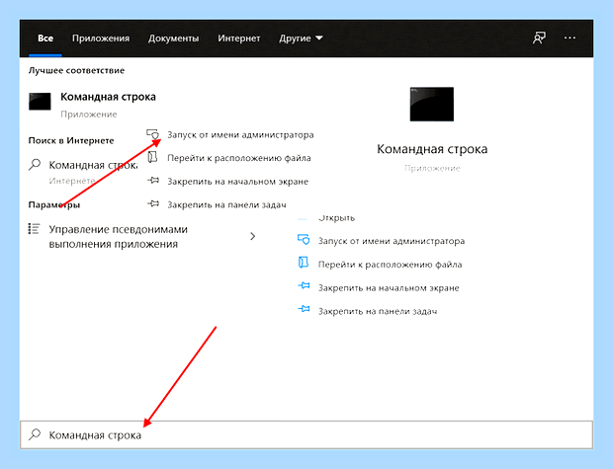Click the magnifier icon in search box
The image size is (613, 469).
(x=35, y=434)
